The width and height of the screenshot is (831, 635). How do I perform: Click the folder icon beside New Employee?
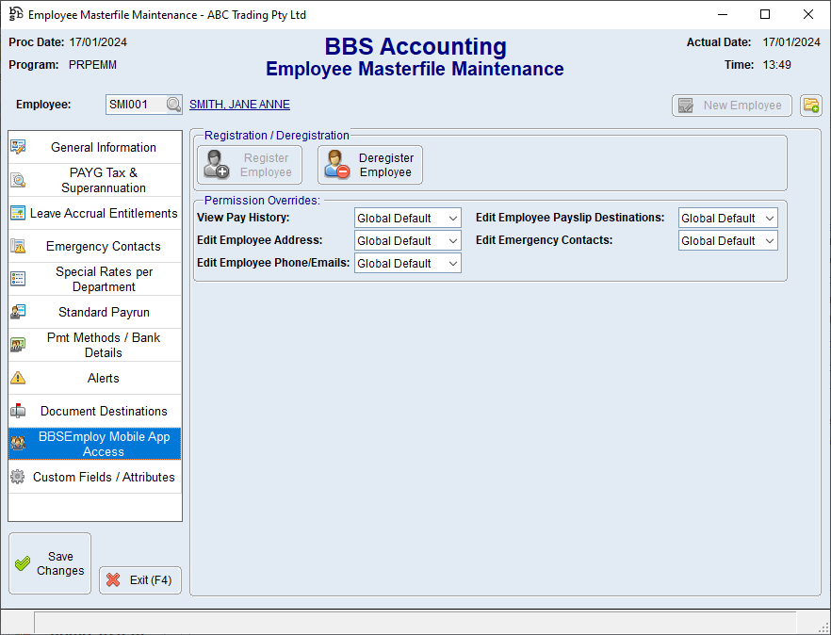click(810, 106)
